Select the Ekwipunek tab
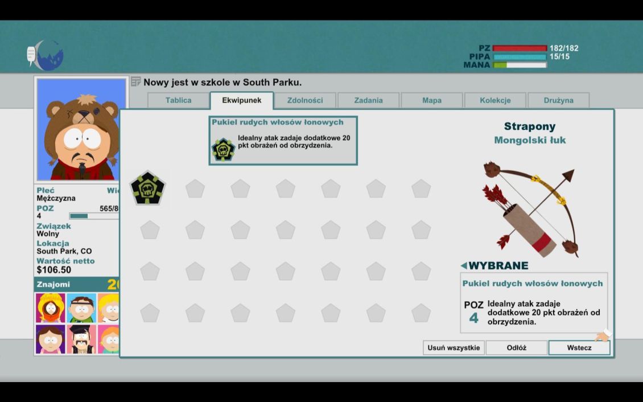Screen dimensions: 643x402 (x=241, y=100)
